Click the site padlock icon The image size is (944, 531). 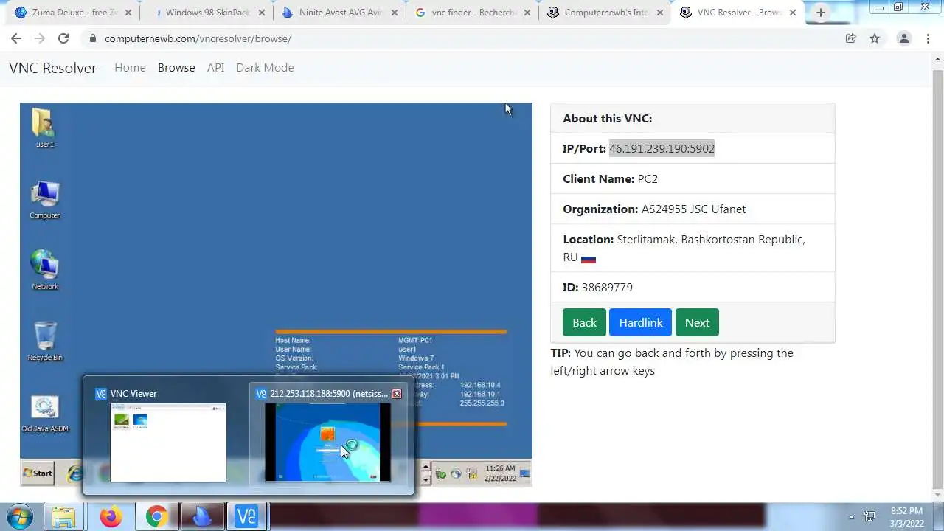pyautogui.click(x=93, y=38)
